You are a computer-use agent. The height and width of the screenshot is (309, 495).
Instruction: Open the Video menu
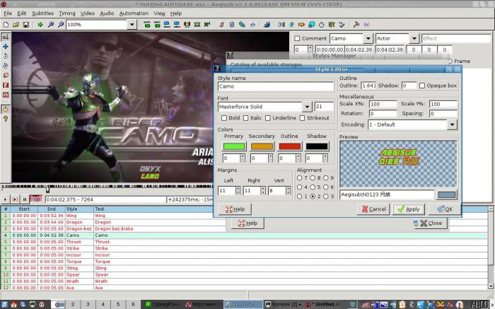coord(88,13)
